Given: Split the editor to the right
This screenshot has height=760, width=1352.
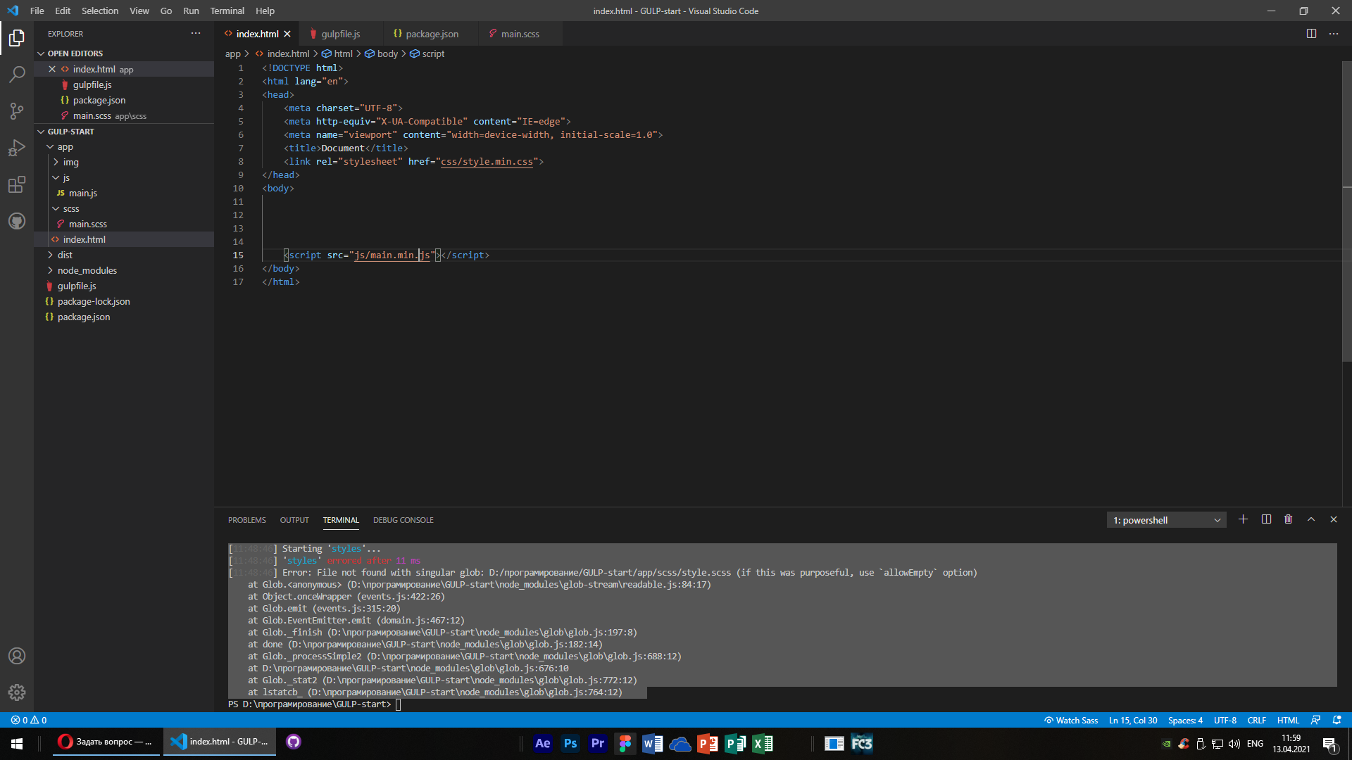Looking at the screenshot, I should tap(1311, 33).
